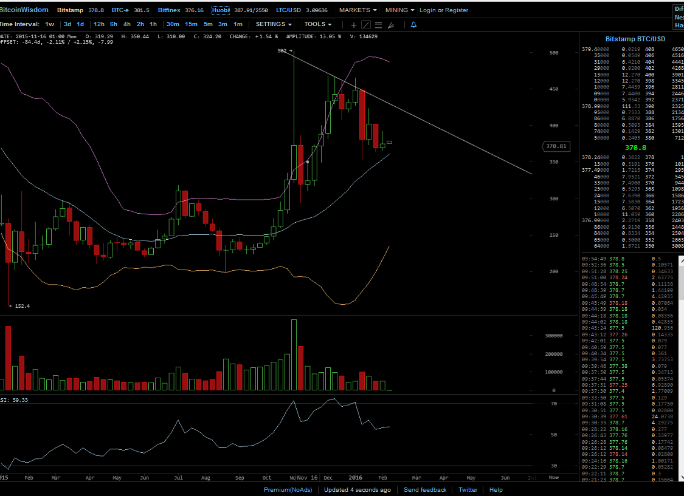Click the Register link
Viewport: 684px width, 496px height.
pyautogui.click(x=456, y=10)
